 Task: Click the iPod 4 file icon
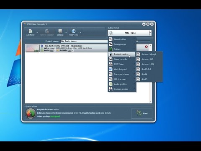point(138,74)
